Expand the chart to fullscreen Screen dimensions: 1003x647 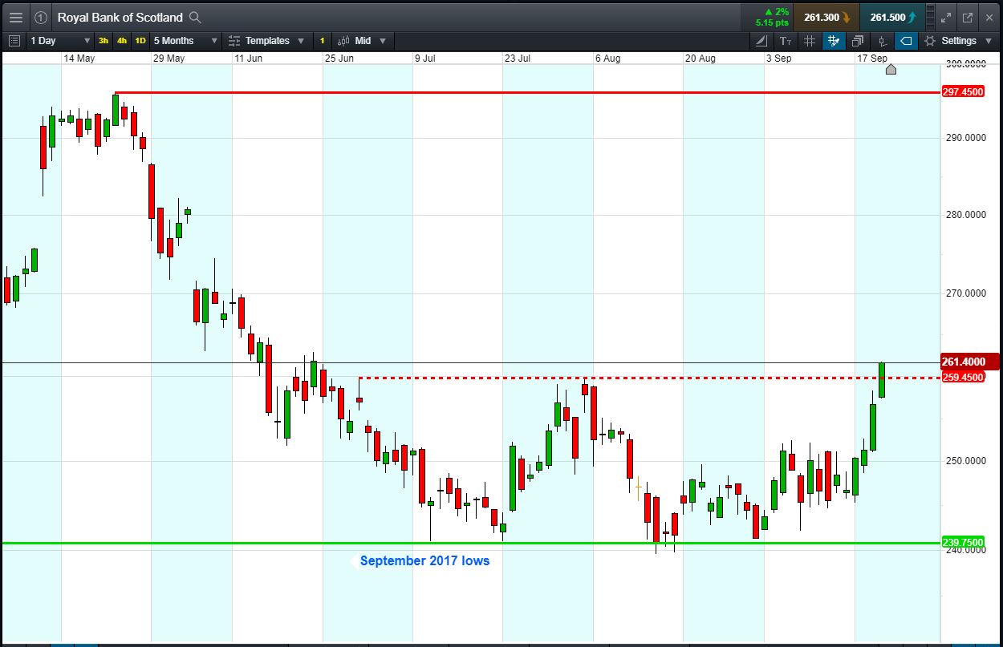(946, 17)
